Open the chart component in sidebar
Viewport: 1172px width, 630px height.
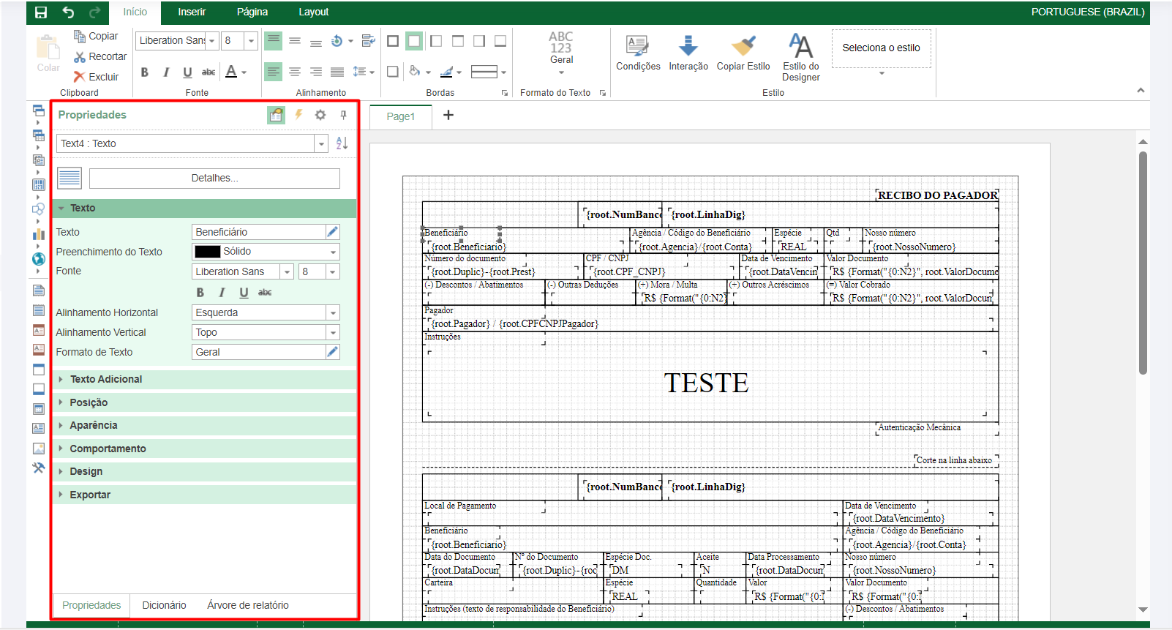[x=39, y=234]
